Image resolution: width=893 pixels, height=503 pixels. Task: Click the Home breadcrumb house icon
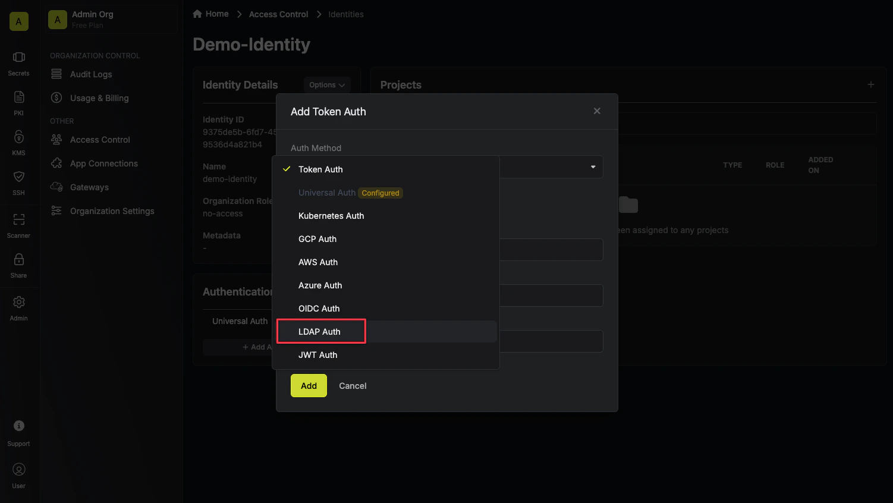197,14
